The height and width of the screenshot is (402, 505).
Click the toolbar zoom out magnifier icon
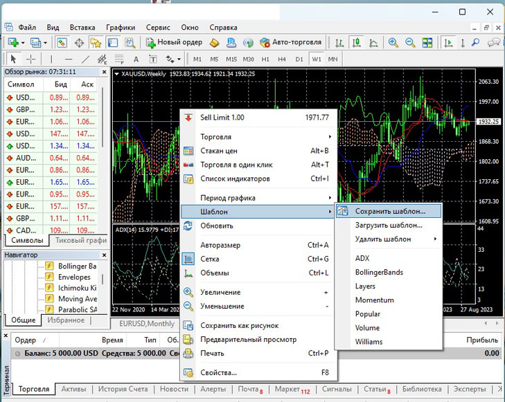click(409, 42)
